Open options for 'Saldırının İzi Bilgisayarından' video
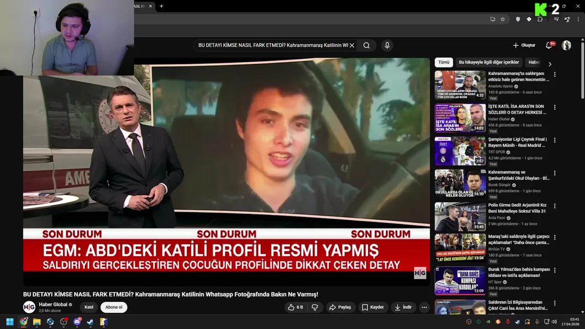 pos(555,303)
